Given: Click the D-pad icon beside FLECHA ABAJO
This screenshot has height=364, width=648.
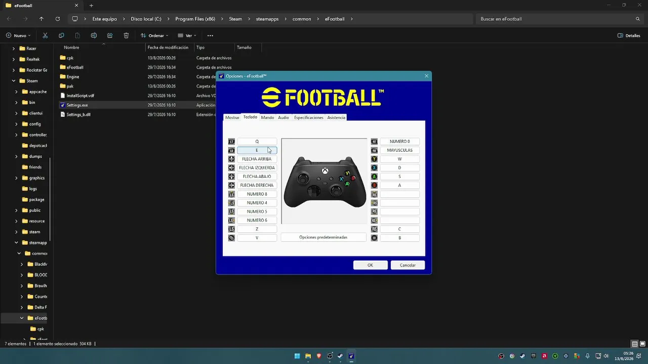Looking at the screenshot, I should pyautogui.click(x=231, y=176).
